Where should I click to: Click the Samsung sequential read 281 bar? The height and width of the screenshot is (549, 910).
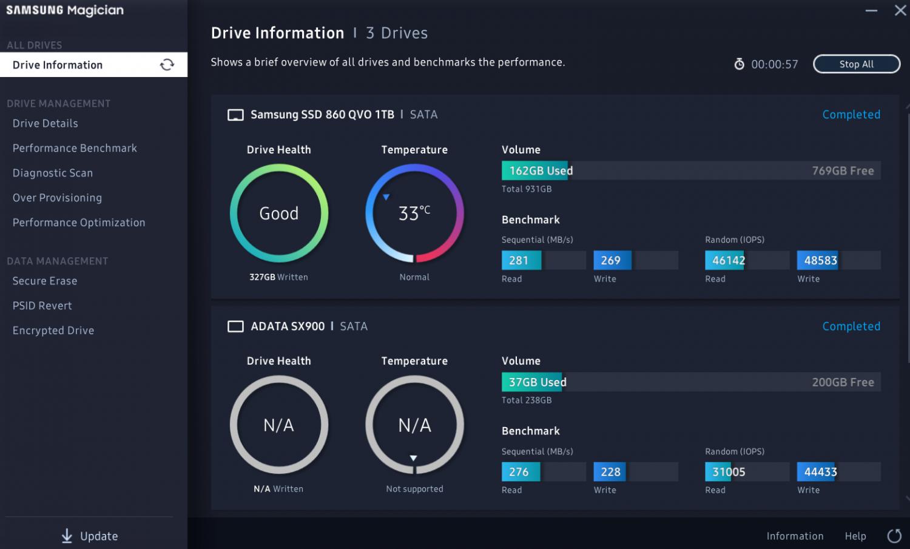coord(544,260)
